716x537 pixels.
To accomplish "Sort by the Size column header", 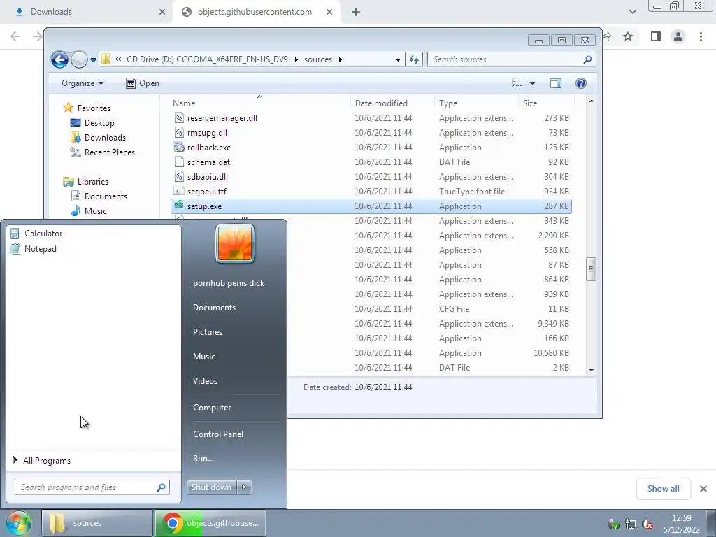I will pyautogui.click(x=530, y=103).
